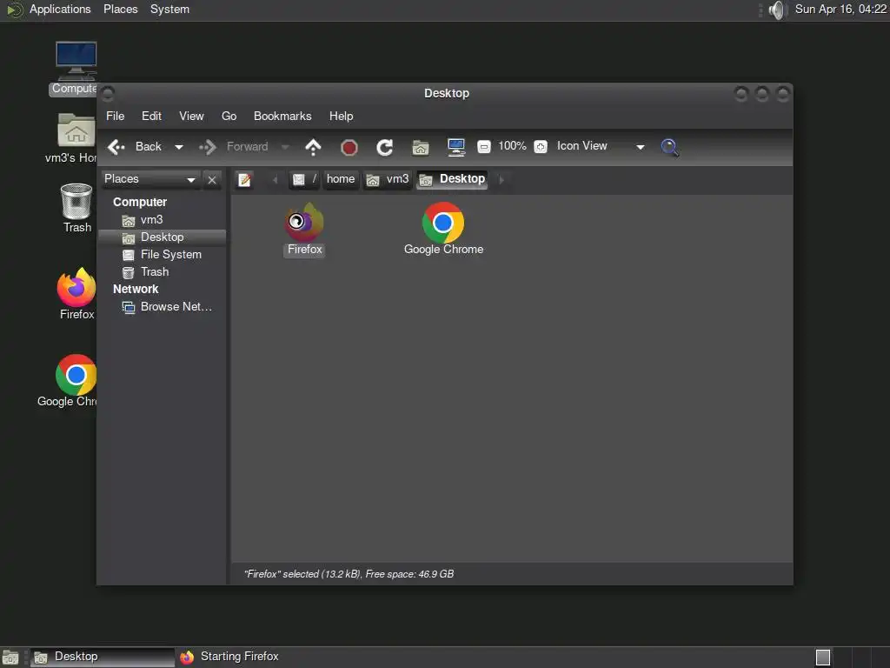Click the show desktop icon in bottom panel
This screenshot has width=890, height=668.
[x=10, y=658]
